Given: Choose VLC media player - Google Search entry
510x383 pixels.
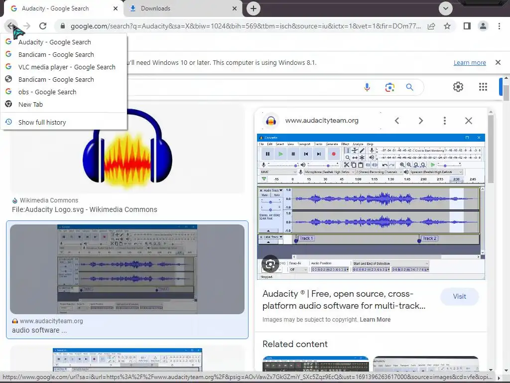Looking at the screenshot, I should pyautogui.click(x=63, y=67).
